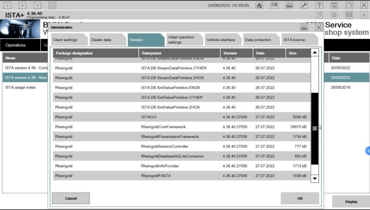370x210 pixels.
Task: Open the wrench administration icon
Action: pyautogui.click(x=304, y=5)
